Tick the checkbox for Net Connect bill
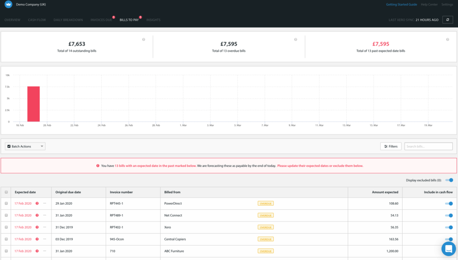This screenshot has width=458, height=260. click(6, 215)
